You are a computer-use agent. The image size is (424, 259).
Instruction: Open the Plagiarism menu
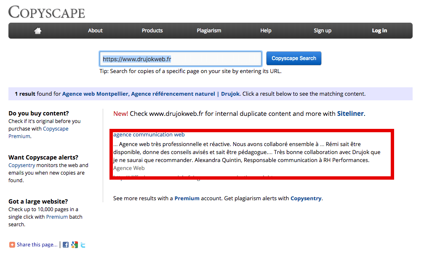tap(209, 31)
